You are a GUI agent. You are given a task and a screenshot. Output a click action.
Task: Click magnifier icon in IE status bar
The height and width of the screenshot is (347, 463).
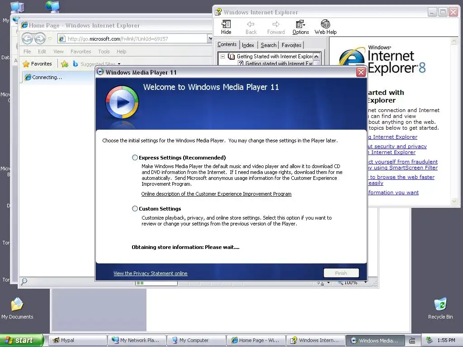pyautogui.click(x=24, y=281)
